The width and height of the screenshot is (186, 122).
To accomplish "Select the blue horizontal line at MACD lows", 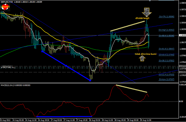I will click(x=64, y=117).
